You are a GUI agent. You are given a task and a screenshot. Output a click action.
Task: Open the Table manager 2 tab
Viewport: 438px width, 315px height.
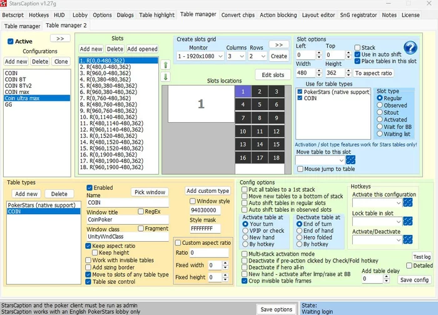coord(66,26)
